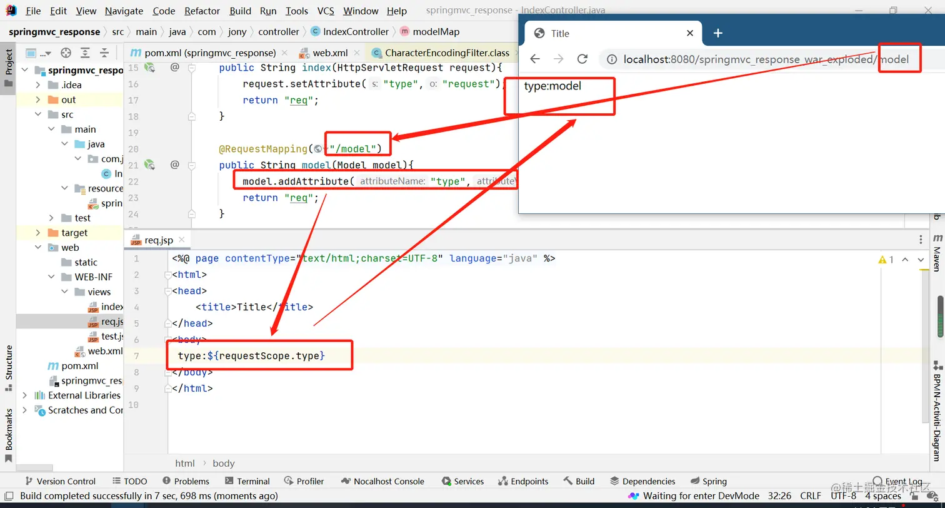Open the Edit menu
The width and height of the screenshot is (945, 508).
click(x=59, y=11)
